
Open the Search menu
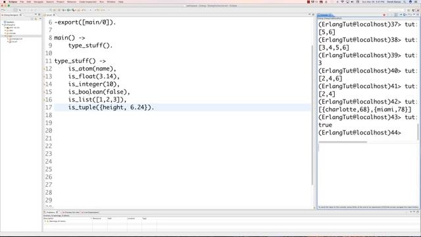coord(50,1)
